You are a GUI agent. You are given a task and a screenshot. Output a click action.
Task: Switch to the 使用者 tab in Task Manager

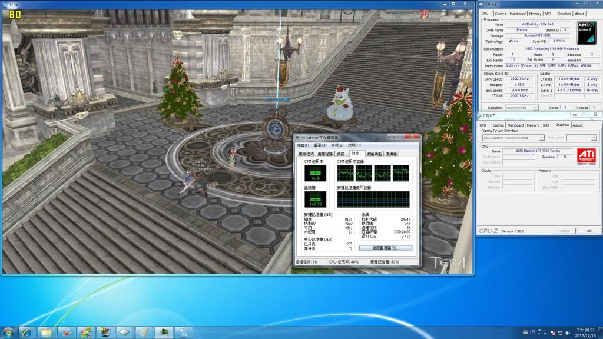[391, 154]
